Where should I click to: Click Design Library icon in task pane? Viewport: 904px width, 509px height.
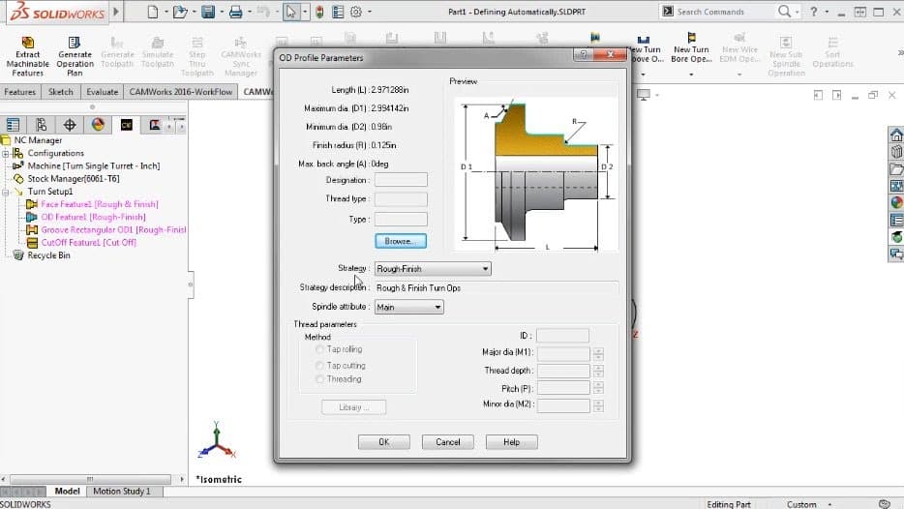click(896, 152)
